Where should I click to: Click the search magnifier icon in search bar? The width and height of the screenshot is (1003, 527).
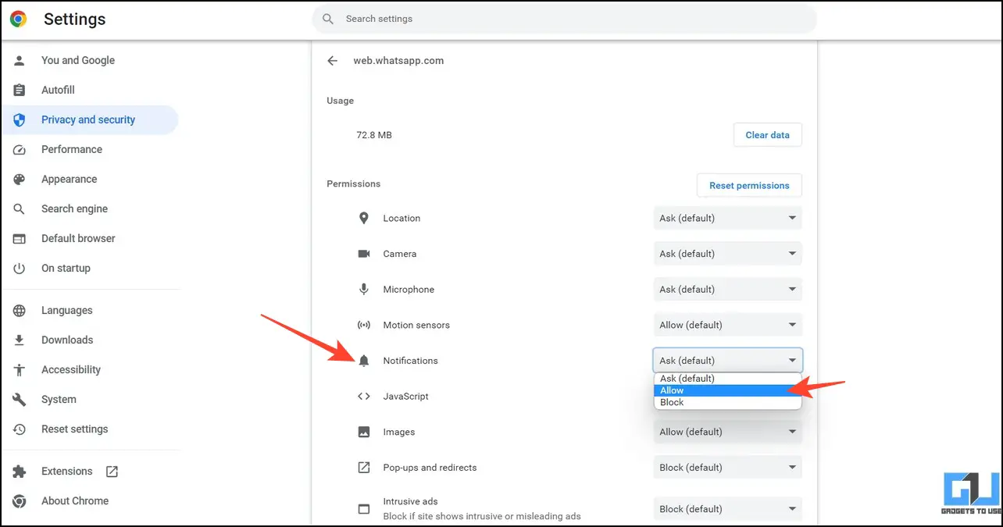pyautogui.click(x=328, y=19)
